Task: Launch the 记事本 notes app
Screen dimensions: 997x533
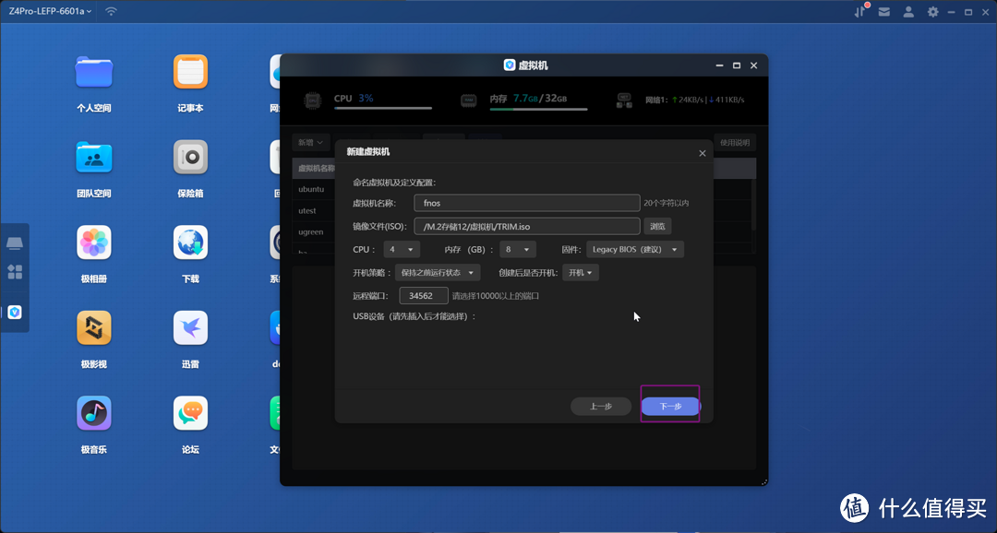Action: [x=190, y=73]
